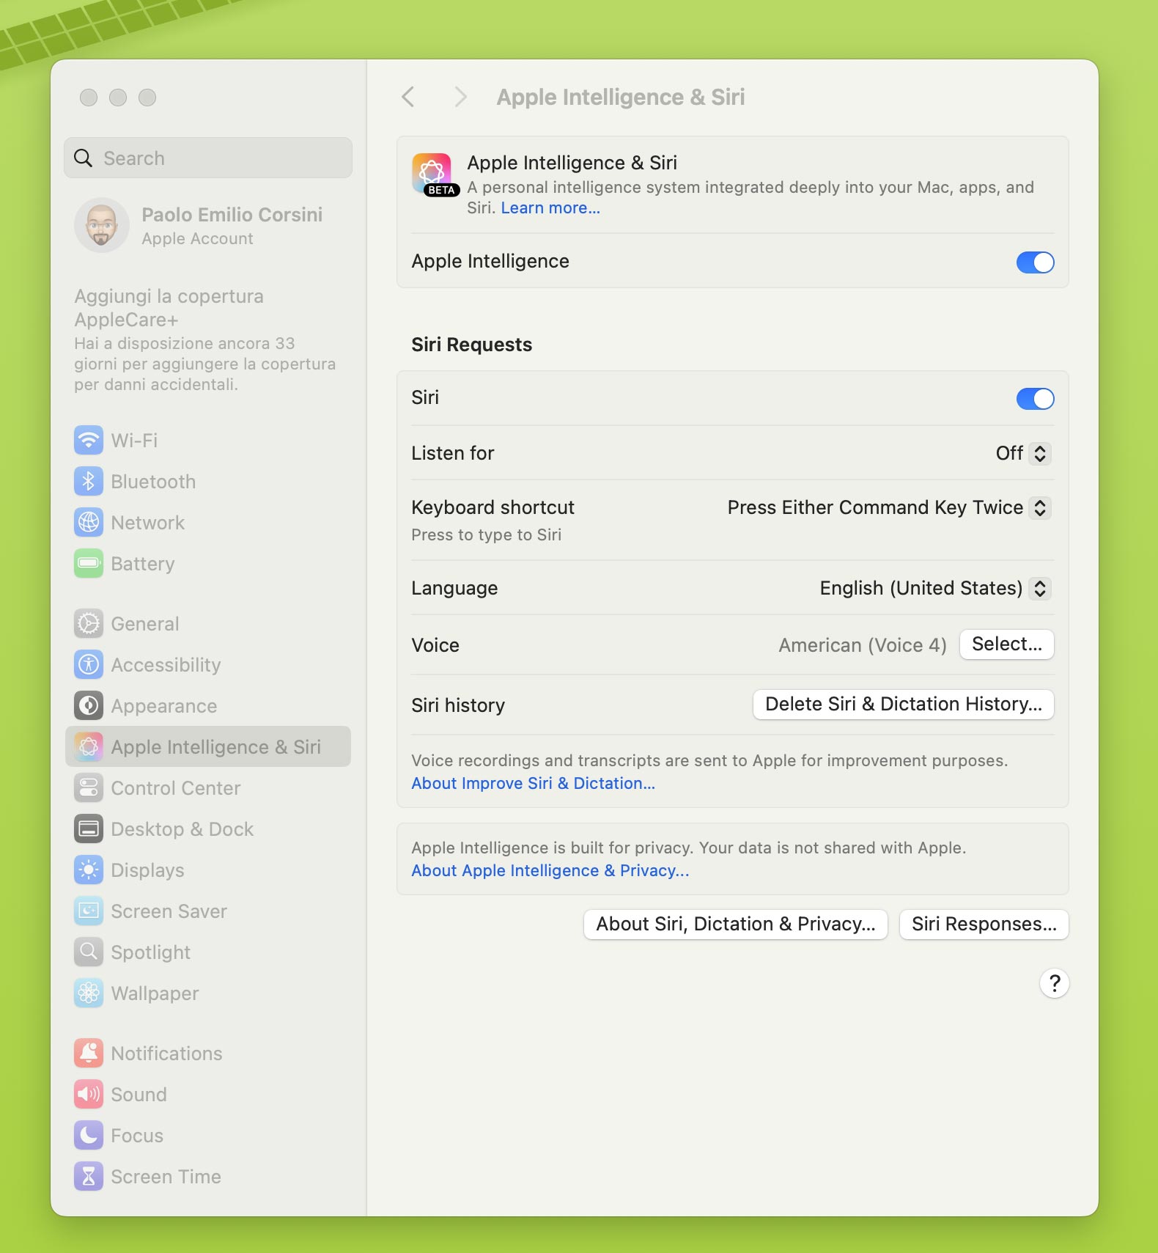This screenshot has height=1253, width=1158.
Task: Click Delete Siri & Dictation History…
Action: [903, 705]
